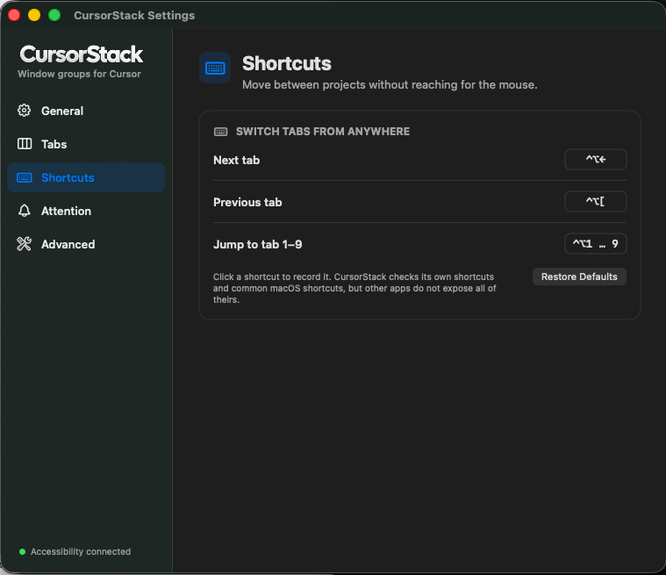Viewport: 666px width, 575px height.
Task: Click the Tabs columns icon in sidebar
Action: (25, 144)
